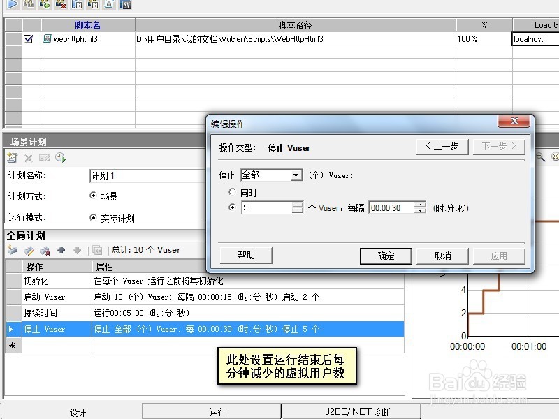This screenshot has height=419, width=559.
Task: Confirm the dialog with 确定 button
Action: 386,255
